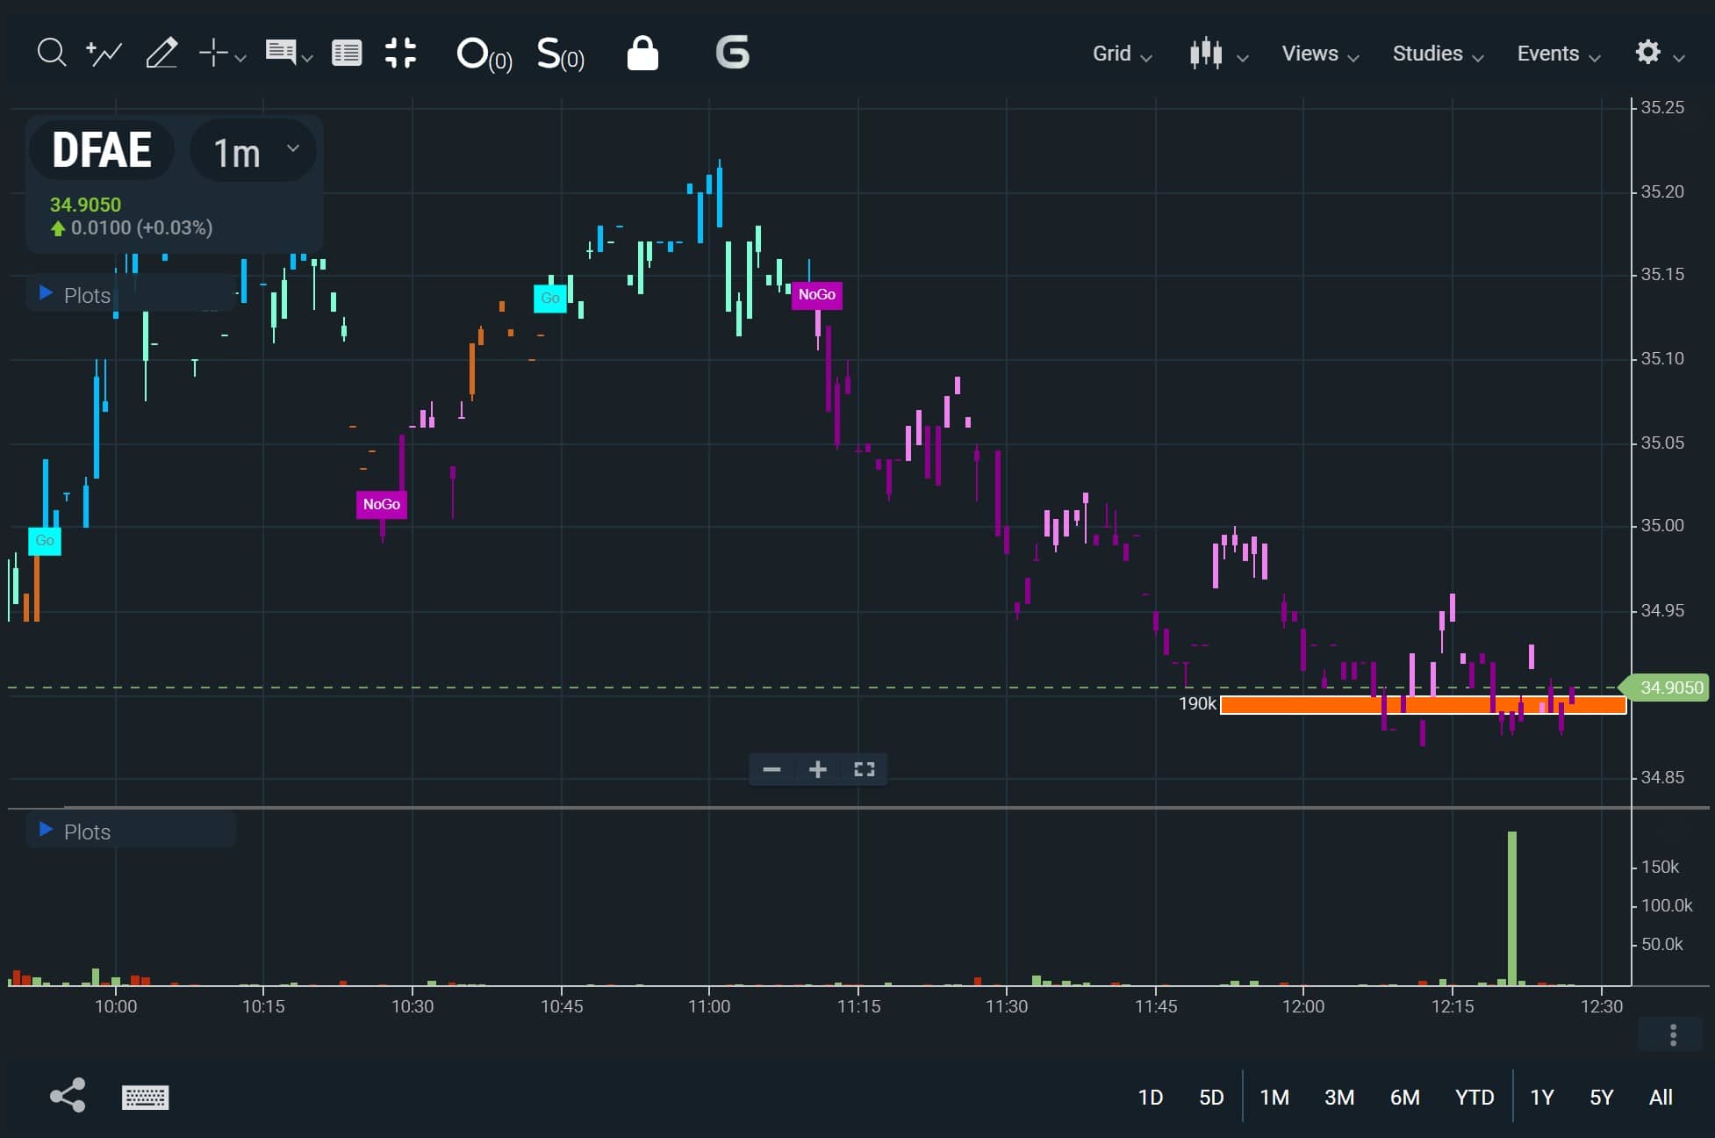Select the 1D time range

coord(1150,1097)
